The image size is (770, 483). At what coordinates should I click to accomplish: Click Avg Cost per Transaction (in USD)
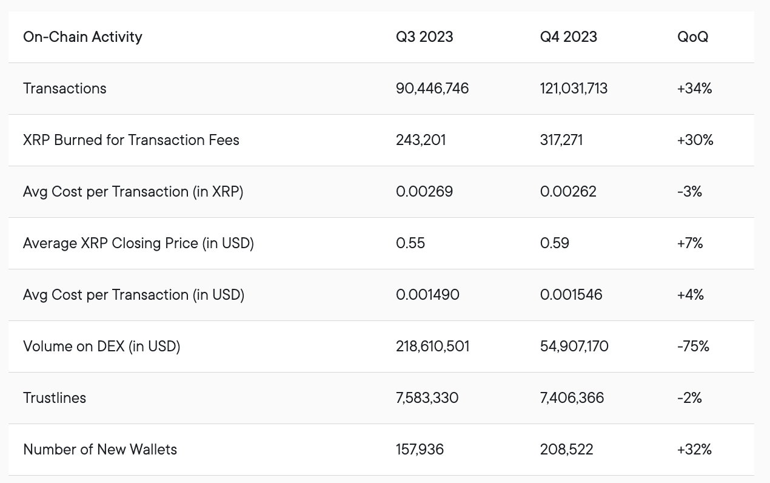pyautogui.click(x=133, y=295)
